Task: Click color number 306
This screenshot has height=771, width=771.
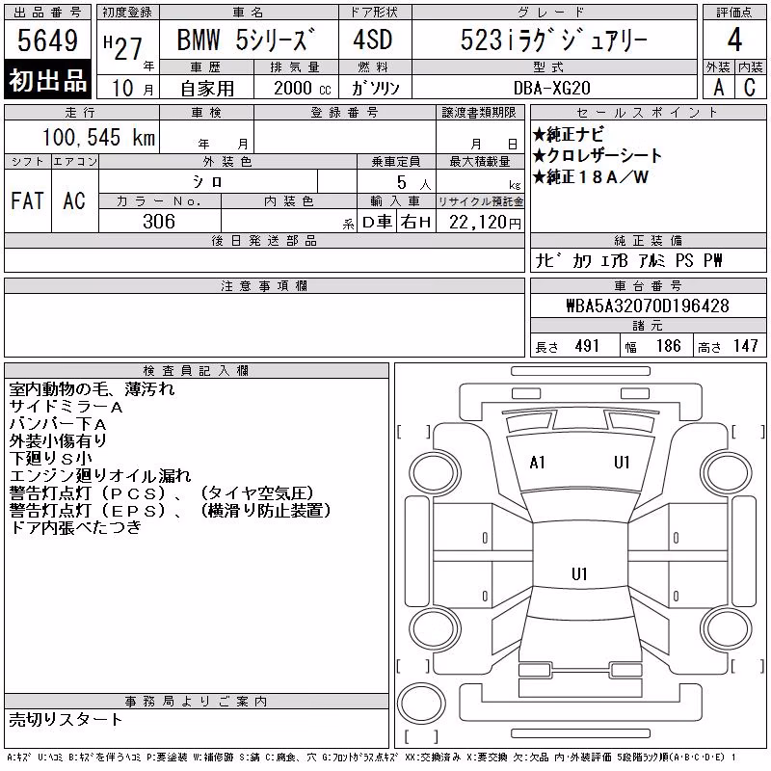Action: coord(159,222)
